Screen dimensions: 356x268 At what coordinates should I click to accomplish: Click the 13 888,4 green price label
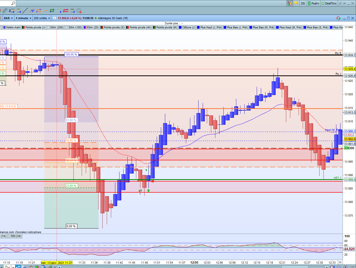coord(350,179)
